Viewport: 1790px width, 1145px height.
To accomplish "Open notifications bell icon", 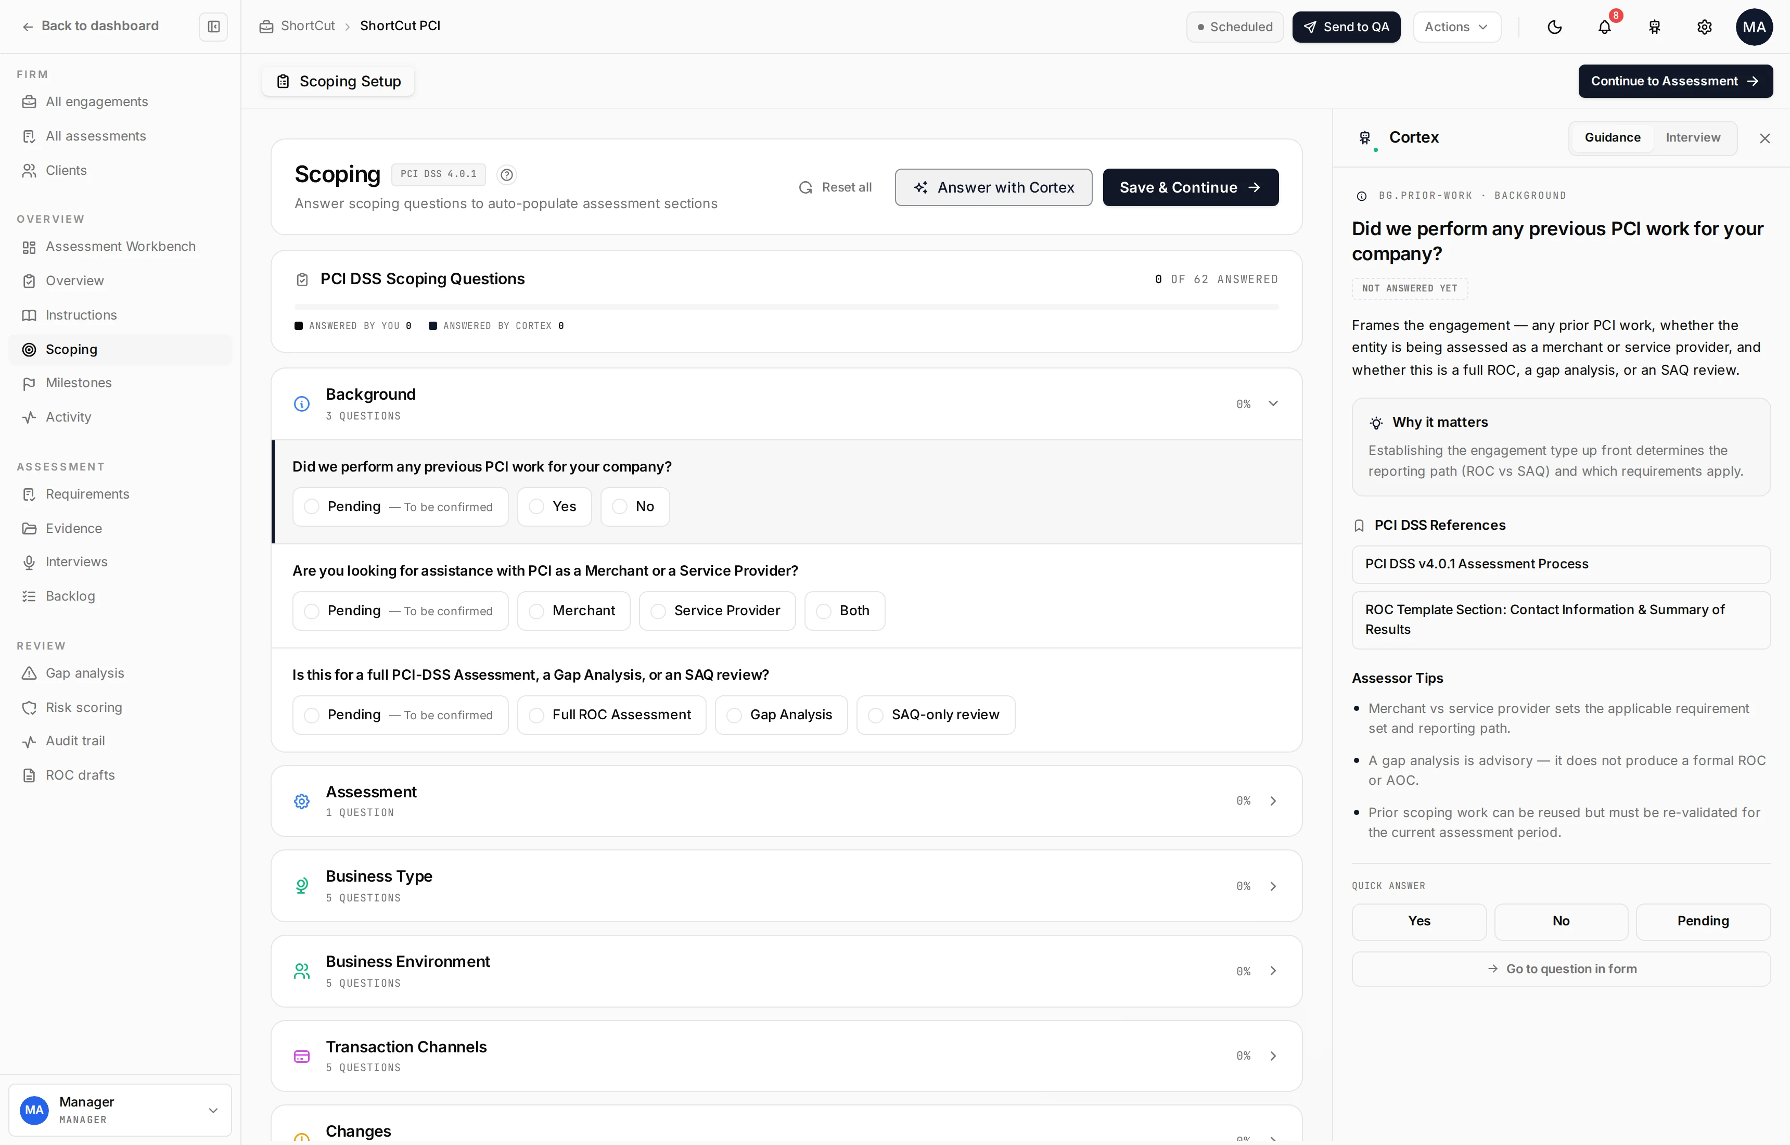I will (1604, 27).
